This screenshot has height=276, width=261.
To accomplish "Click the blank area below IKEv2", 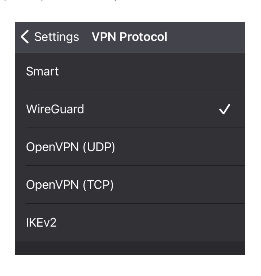I will click(x=129, y=248).
